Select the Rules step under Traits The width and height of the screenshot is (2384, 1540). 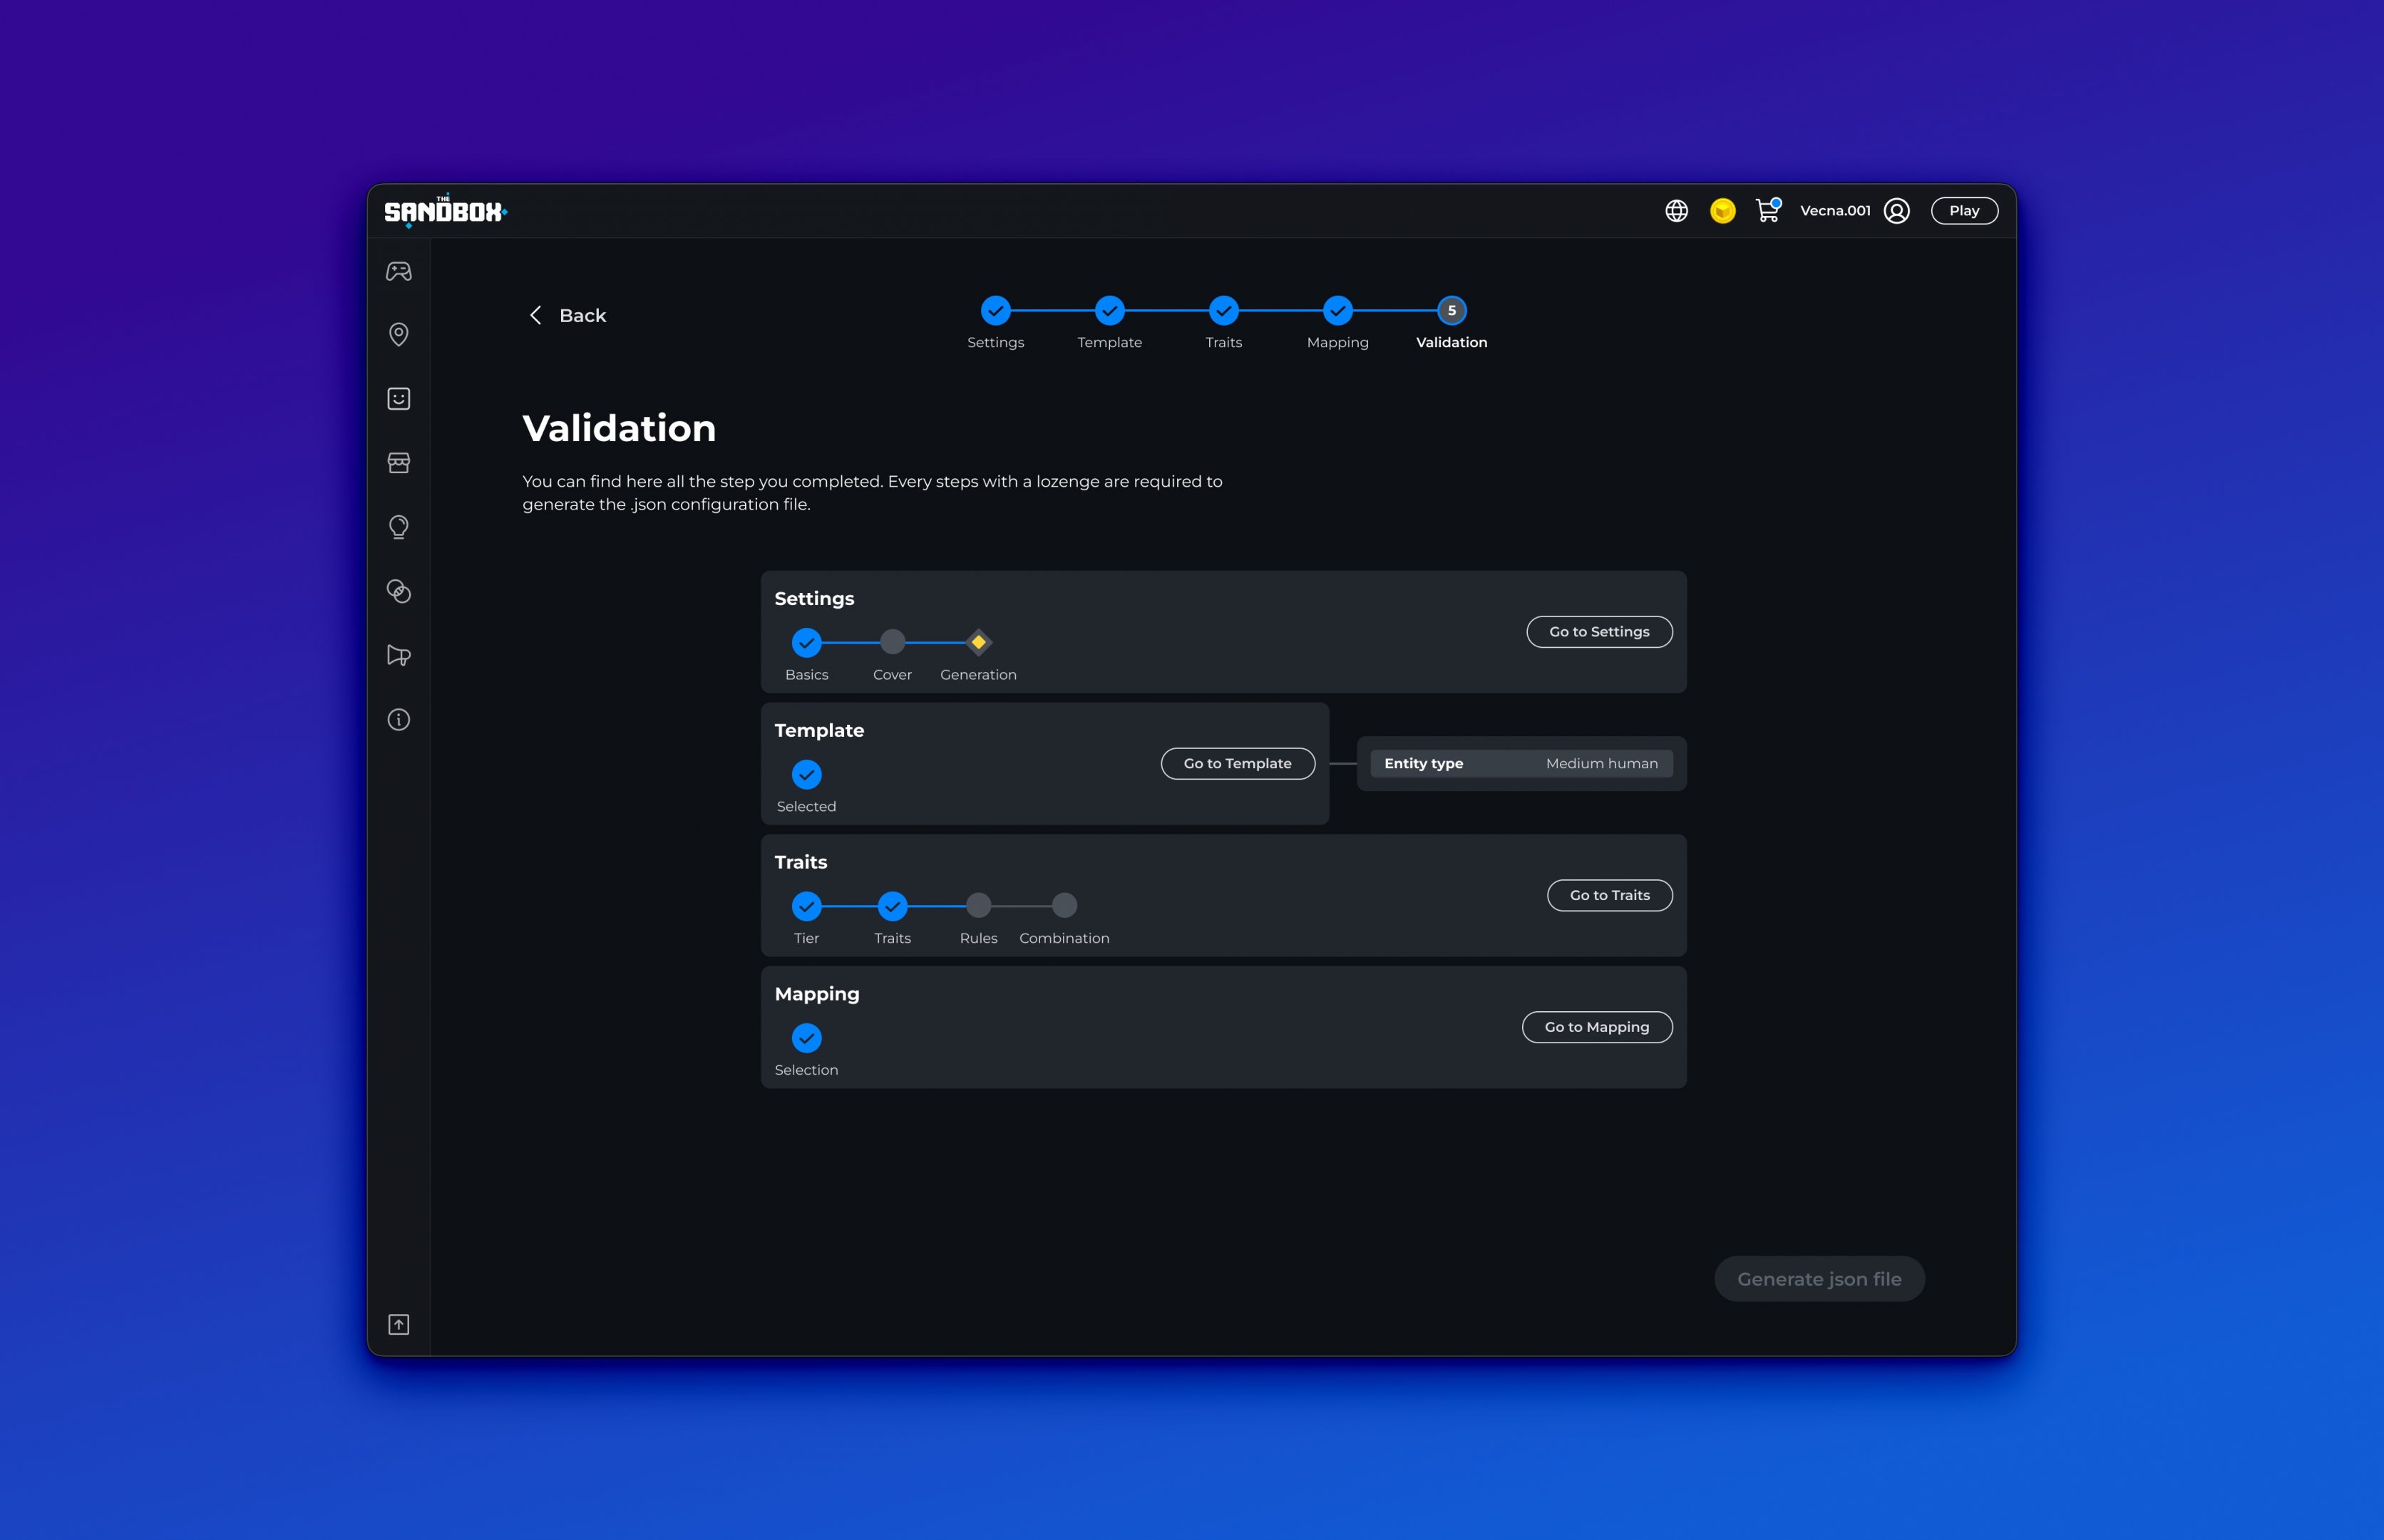click(977, 906)
